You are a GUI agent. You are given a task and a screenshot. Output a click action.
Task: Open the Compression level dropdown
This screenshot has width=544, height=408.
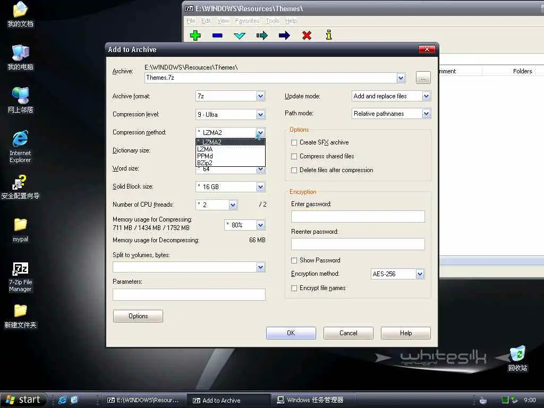click(260, 115)
